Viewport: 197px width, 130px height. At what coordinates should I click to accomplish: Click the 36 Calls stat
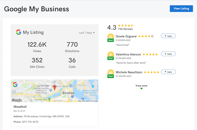(x=72, y=63)
